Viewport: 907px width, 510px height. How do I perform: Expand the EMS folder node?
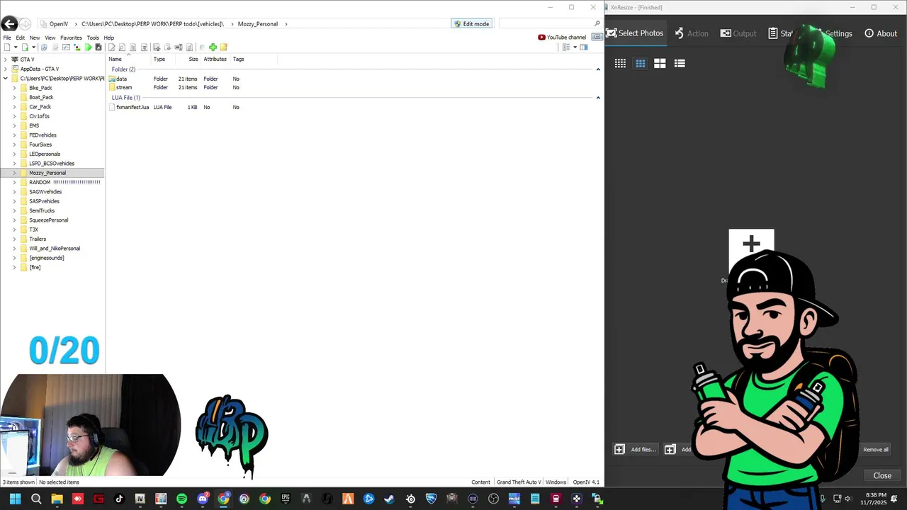click(14, 125)
